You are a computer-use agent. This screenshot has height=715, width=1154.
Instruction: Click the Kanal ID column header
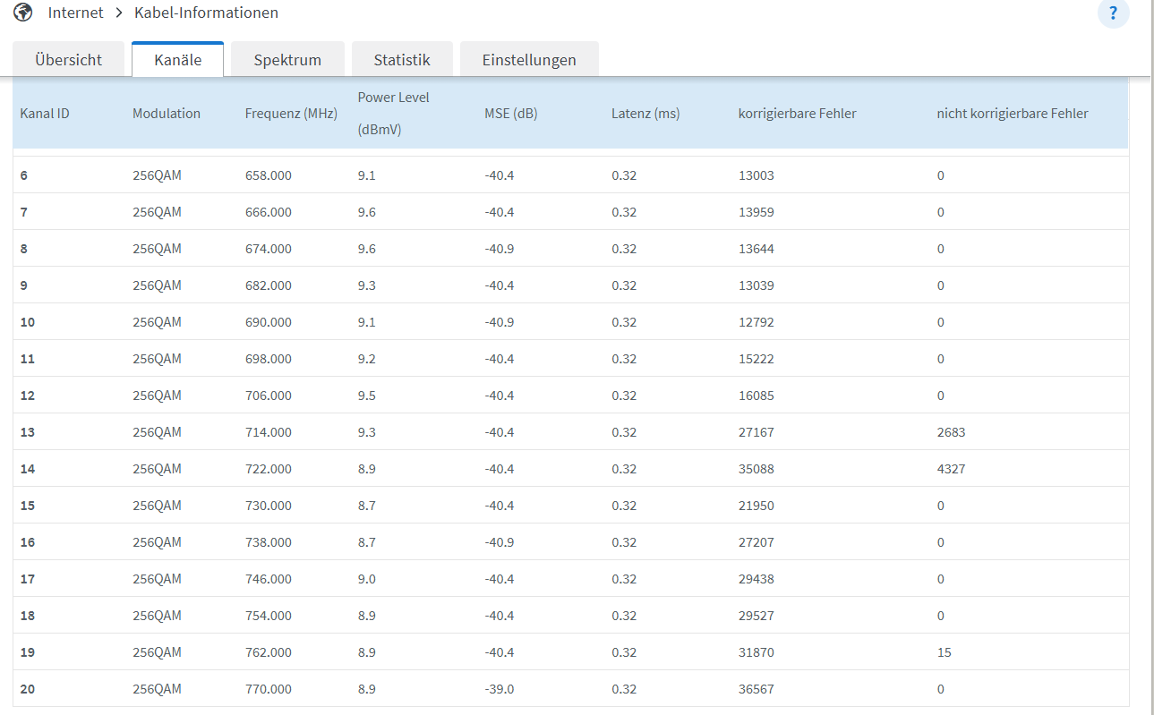(45, 114)
